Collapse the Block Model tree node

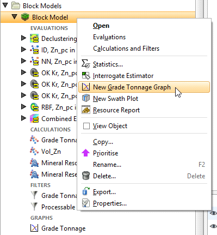[15, 17]
